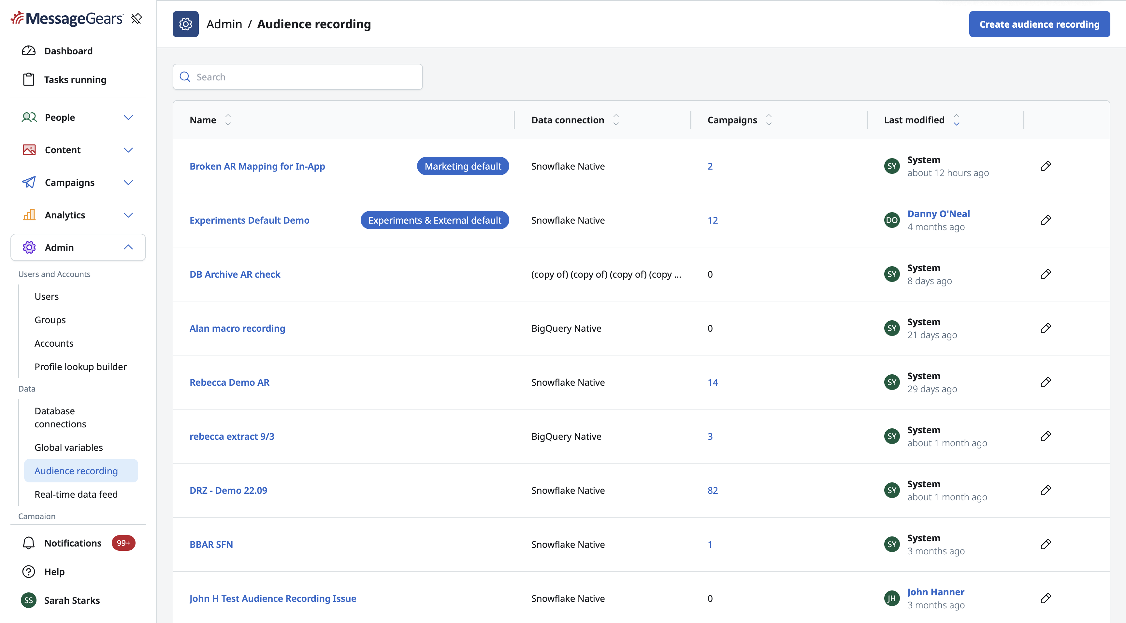The image size is (1126, 623).
Task: Collapse the Admin menu section
Action: click(x=128, y=247)
